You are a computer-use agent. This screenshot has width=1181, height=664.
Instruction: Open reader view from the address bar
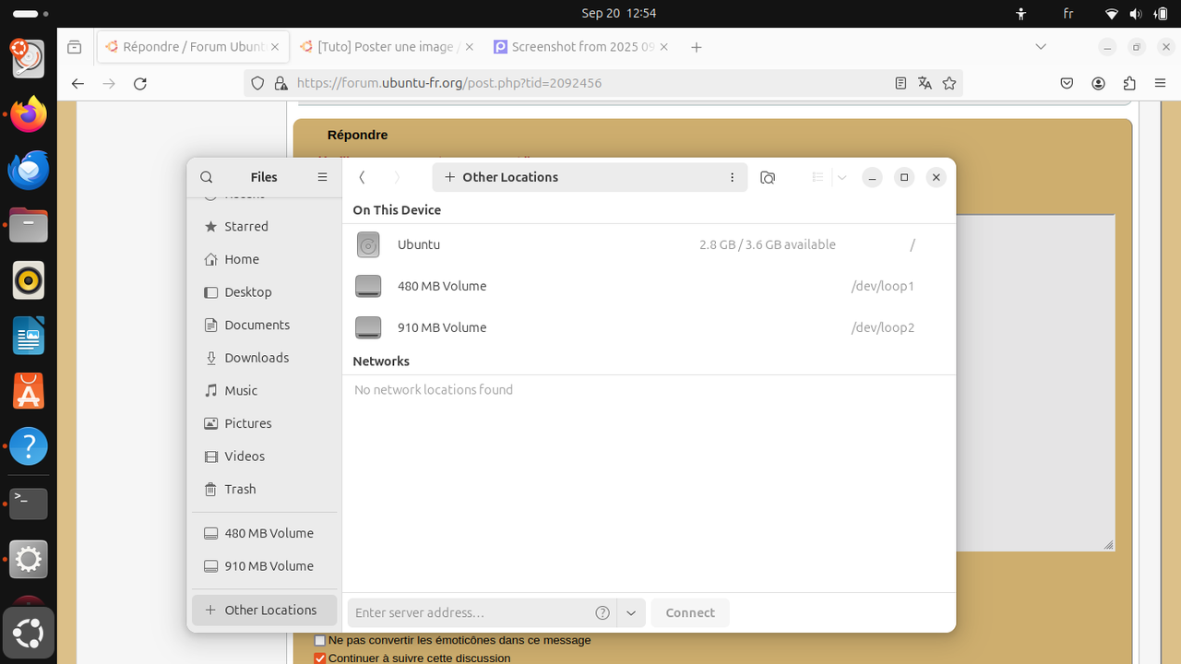click(x=901, y=83)
